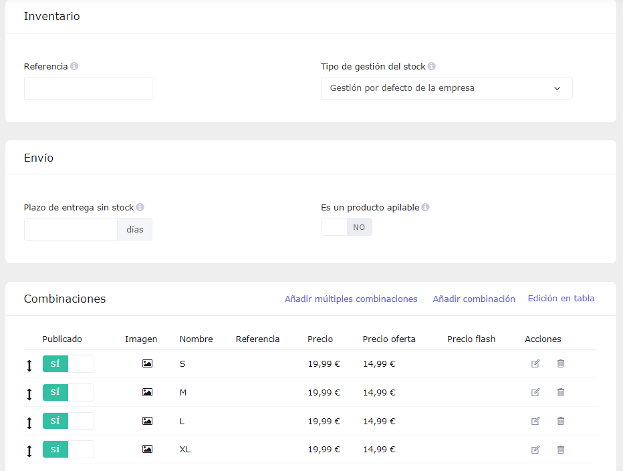
Task: Open image picker for combination XL
Action: click(x=148, y=449)
